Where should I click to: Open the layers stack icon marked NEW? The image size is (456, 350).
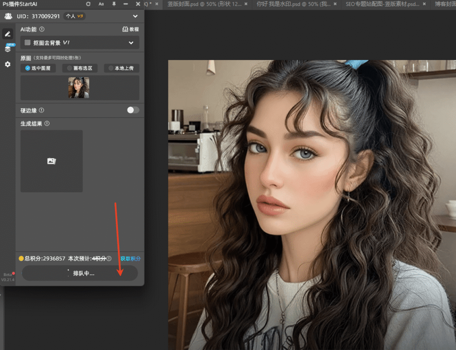(8, 49)
